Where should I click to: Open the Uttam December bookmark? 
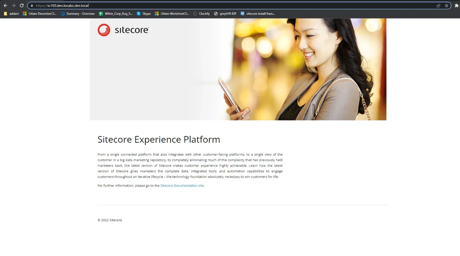pos(39,14)
